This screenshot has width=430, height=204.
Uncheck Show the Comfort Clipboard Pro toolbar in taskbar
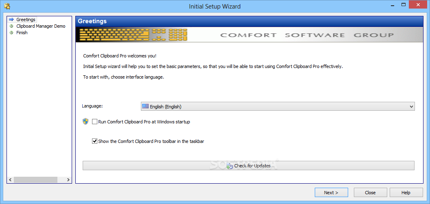pyautogui.click(x=94, y=141)
